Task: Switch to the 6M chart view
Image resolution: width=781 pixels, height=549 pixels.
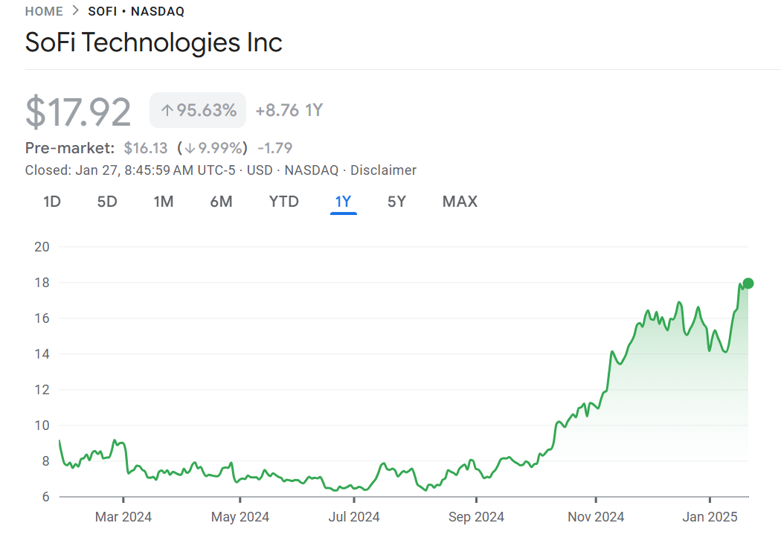Action: 221,202
